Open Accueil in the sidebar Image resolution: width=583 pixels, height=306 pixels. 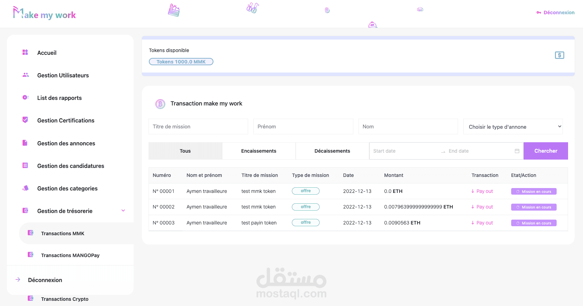tap(47, 53)
